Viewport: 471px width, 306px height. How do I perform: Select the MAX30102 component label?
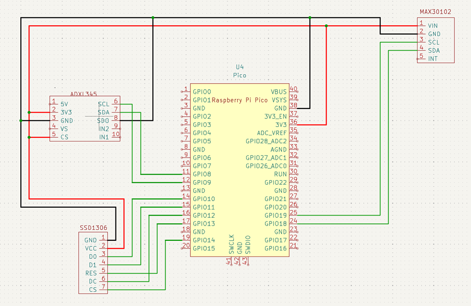pos(435,11)
